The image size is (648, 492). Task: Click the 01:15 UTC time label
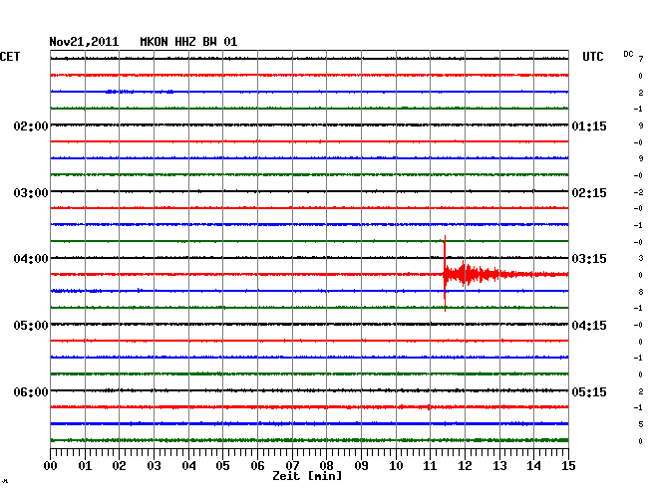tap(589, 125)
